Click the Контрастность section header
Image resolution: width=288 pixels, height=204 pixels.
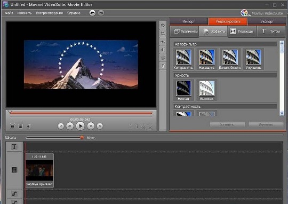[x=225, y=106]
